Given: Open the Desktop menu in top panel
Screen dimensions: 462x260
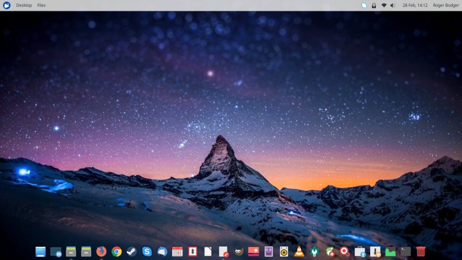Looking at the screenshot, I should [24, 5].
